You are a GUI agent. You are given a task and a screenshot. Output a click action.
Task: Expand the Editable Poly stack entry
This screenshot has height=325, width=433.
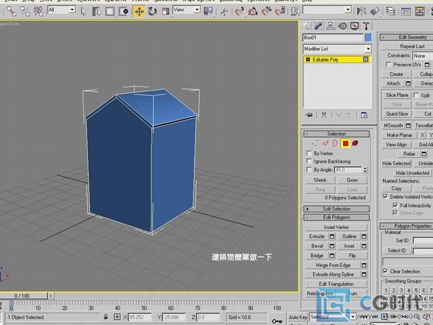[308, 59]
